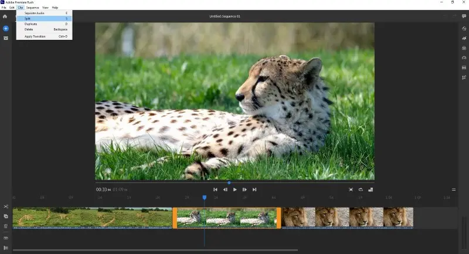This screenshot has height=254, width=469.
Task: Play the sequence preview
Action: tap(235, 189)
